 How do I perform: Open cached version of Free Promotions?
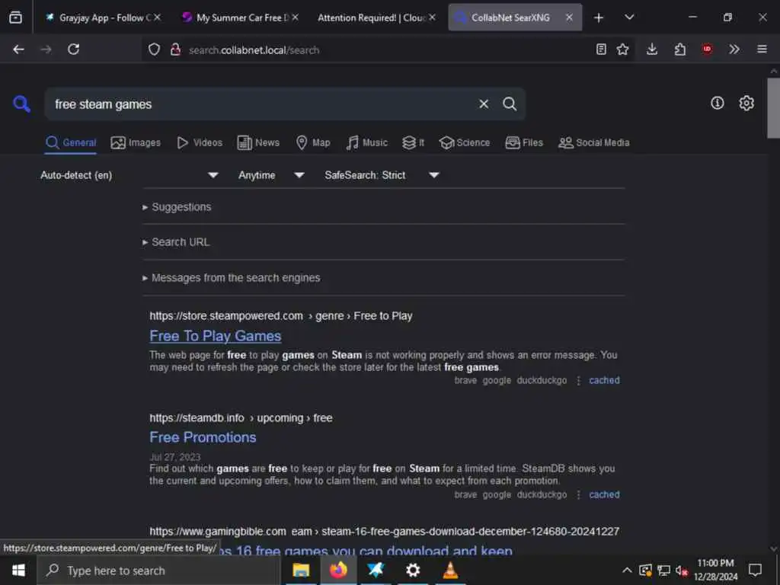point(604,495)
